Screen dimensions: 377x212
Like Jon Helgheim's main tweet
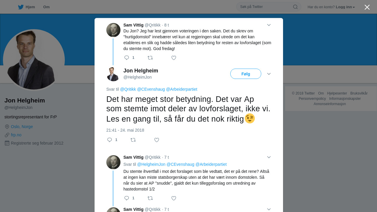pos(157,140)
